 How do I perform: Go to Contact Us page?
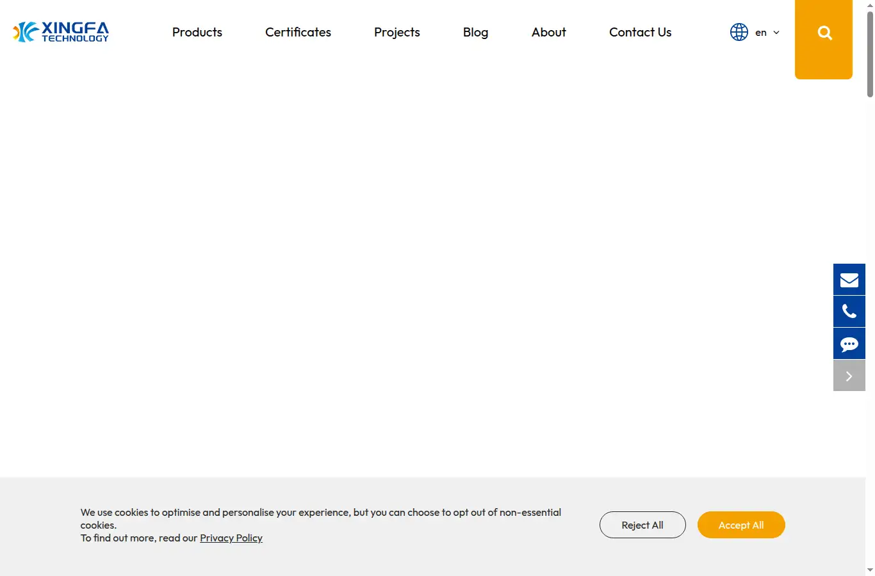[641, 32]
